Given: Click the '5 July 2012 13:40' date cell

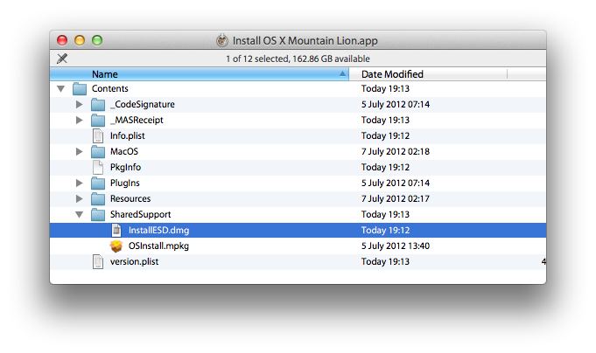Looking at the screenshot, I should 396,246.
